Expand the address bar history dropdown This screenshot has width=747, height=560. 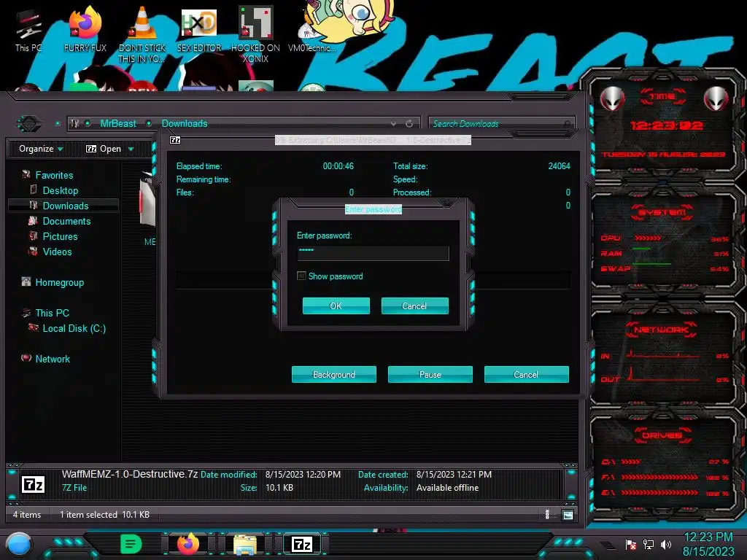coord(393,124)
